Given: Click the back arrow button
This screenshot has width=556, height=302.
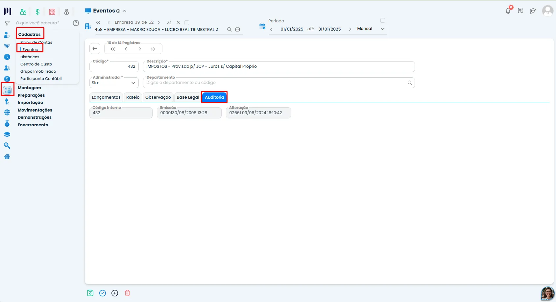Looking at the screenshot, I should (x=95, y=49).
